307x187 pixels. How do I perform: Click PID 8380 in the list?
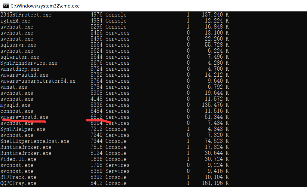click(x=97, y=171)
